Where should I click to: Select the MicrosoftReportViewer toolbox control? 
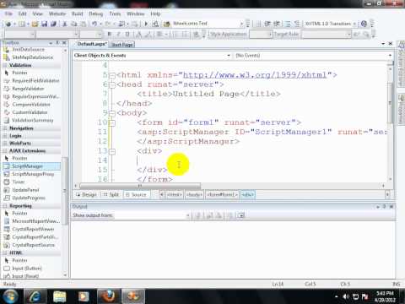31,221
